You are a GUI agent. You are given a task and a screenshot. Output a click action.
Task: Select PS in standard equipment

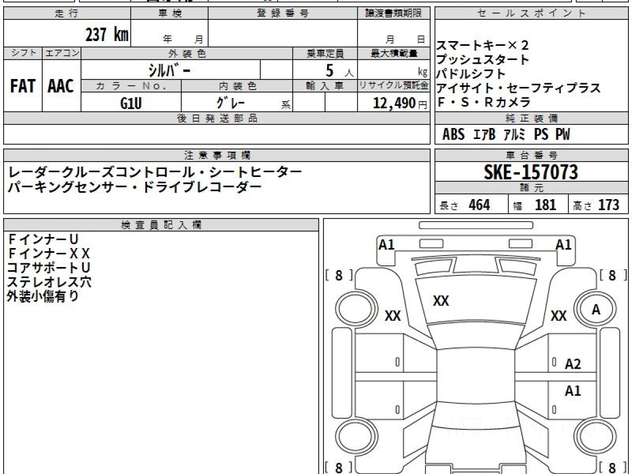coord(541,135)
